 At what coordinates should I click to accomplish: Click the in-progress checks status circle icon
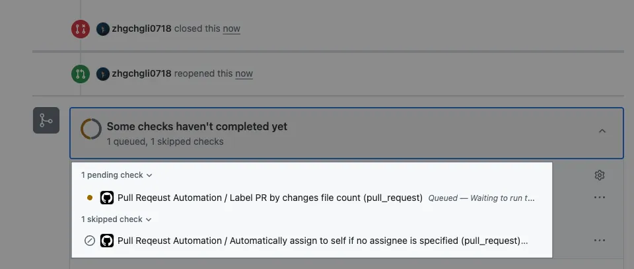click(x=91, y=129)
